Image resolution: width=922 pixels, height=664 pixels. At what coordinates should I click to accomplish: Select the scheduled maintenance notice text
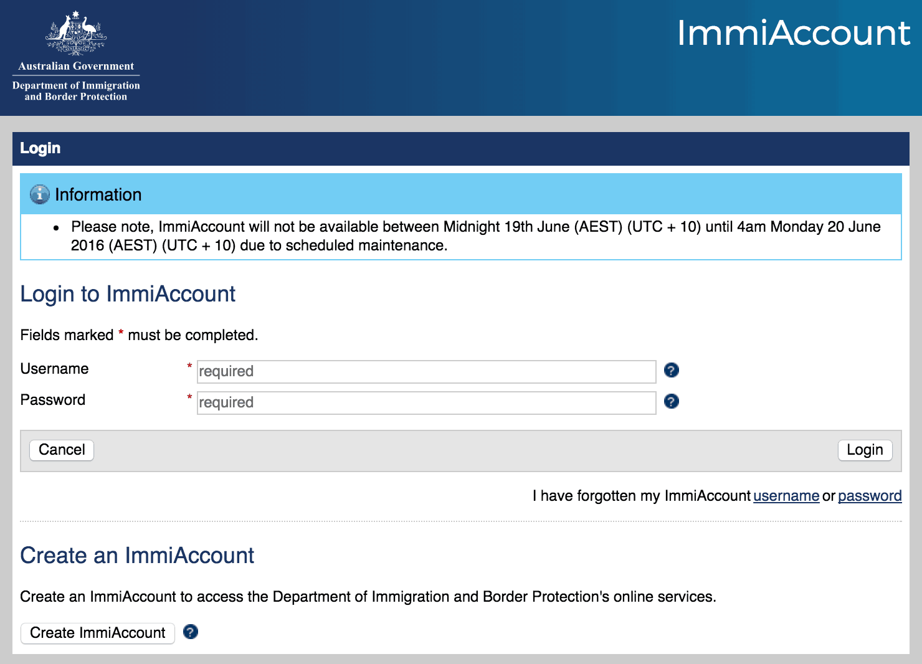click(473, 236)
